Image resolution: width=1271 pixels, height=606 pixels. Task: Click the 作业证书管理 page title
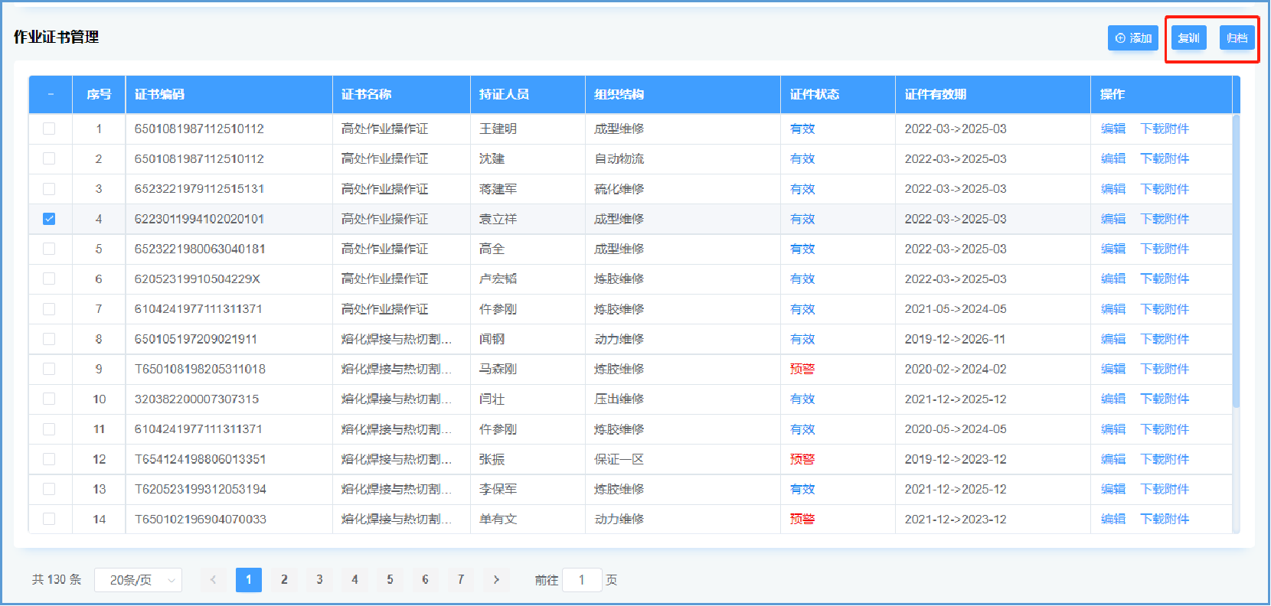(x=57, y=37)
